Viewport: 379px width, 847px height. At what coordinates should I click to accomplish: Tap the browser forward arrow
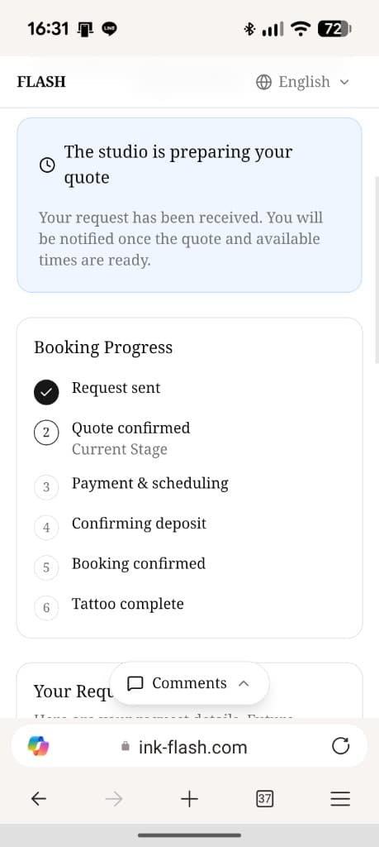114,799
